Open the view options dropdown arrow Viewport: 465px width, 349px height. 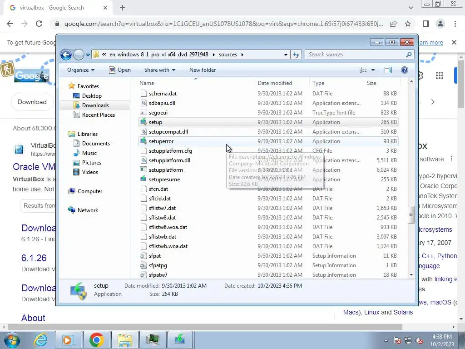(x=373, y=70)
